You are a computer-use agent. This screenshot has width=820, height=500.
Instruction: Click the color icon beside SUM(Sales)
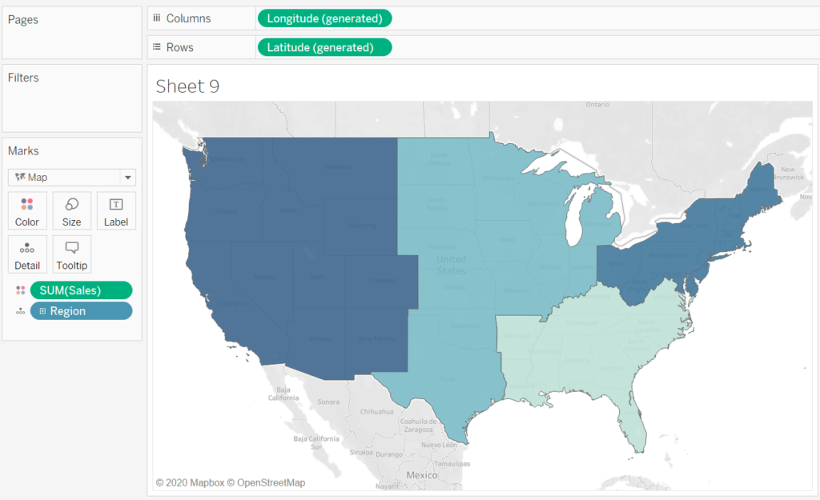click(20, 290)
